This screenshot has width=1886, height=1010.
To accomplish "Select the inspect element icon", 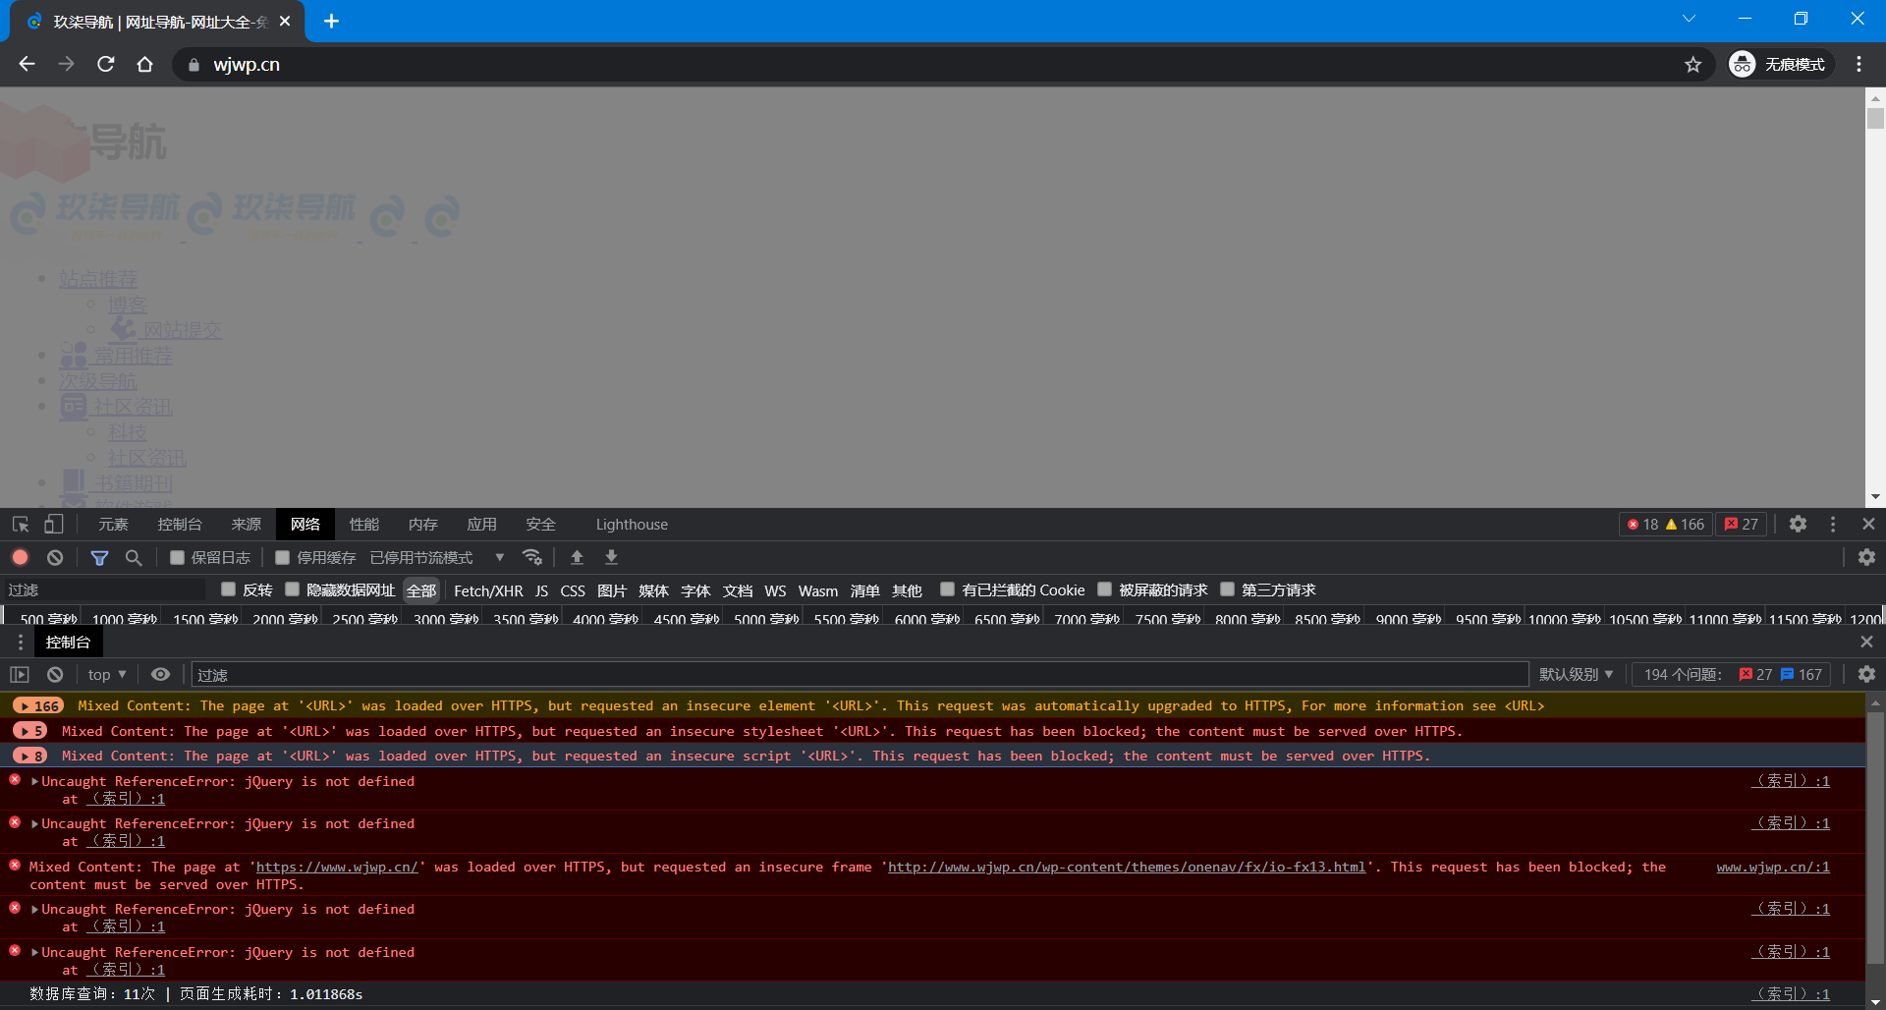I will coord(20,524).
